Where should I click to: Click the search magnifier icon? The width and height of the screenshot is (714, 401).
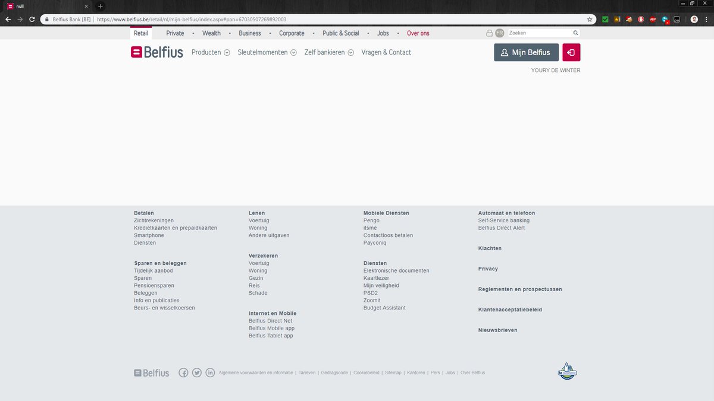coord(576,33)
